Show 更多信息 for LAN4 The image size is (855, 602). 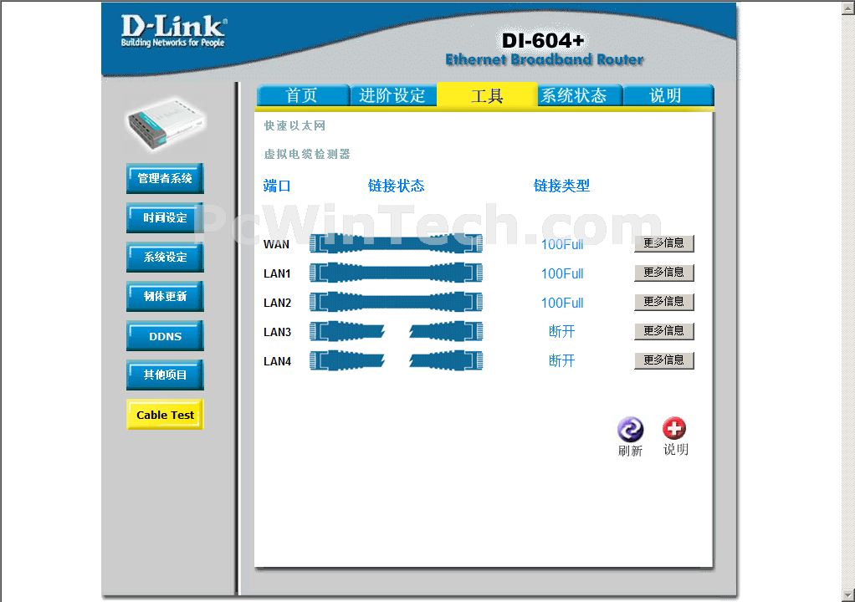point(663,360)
